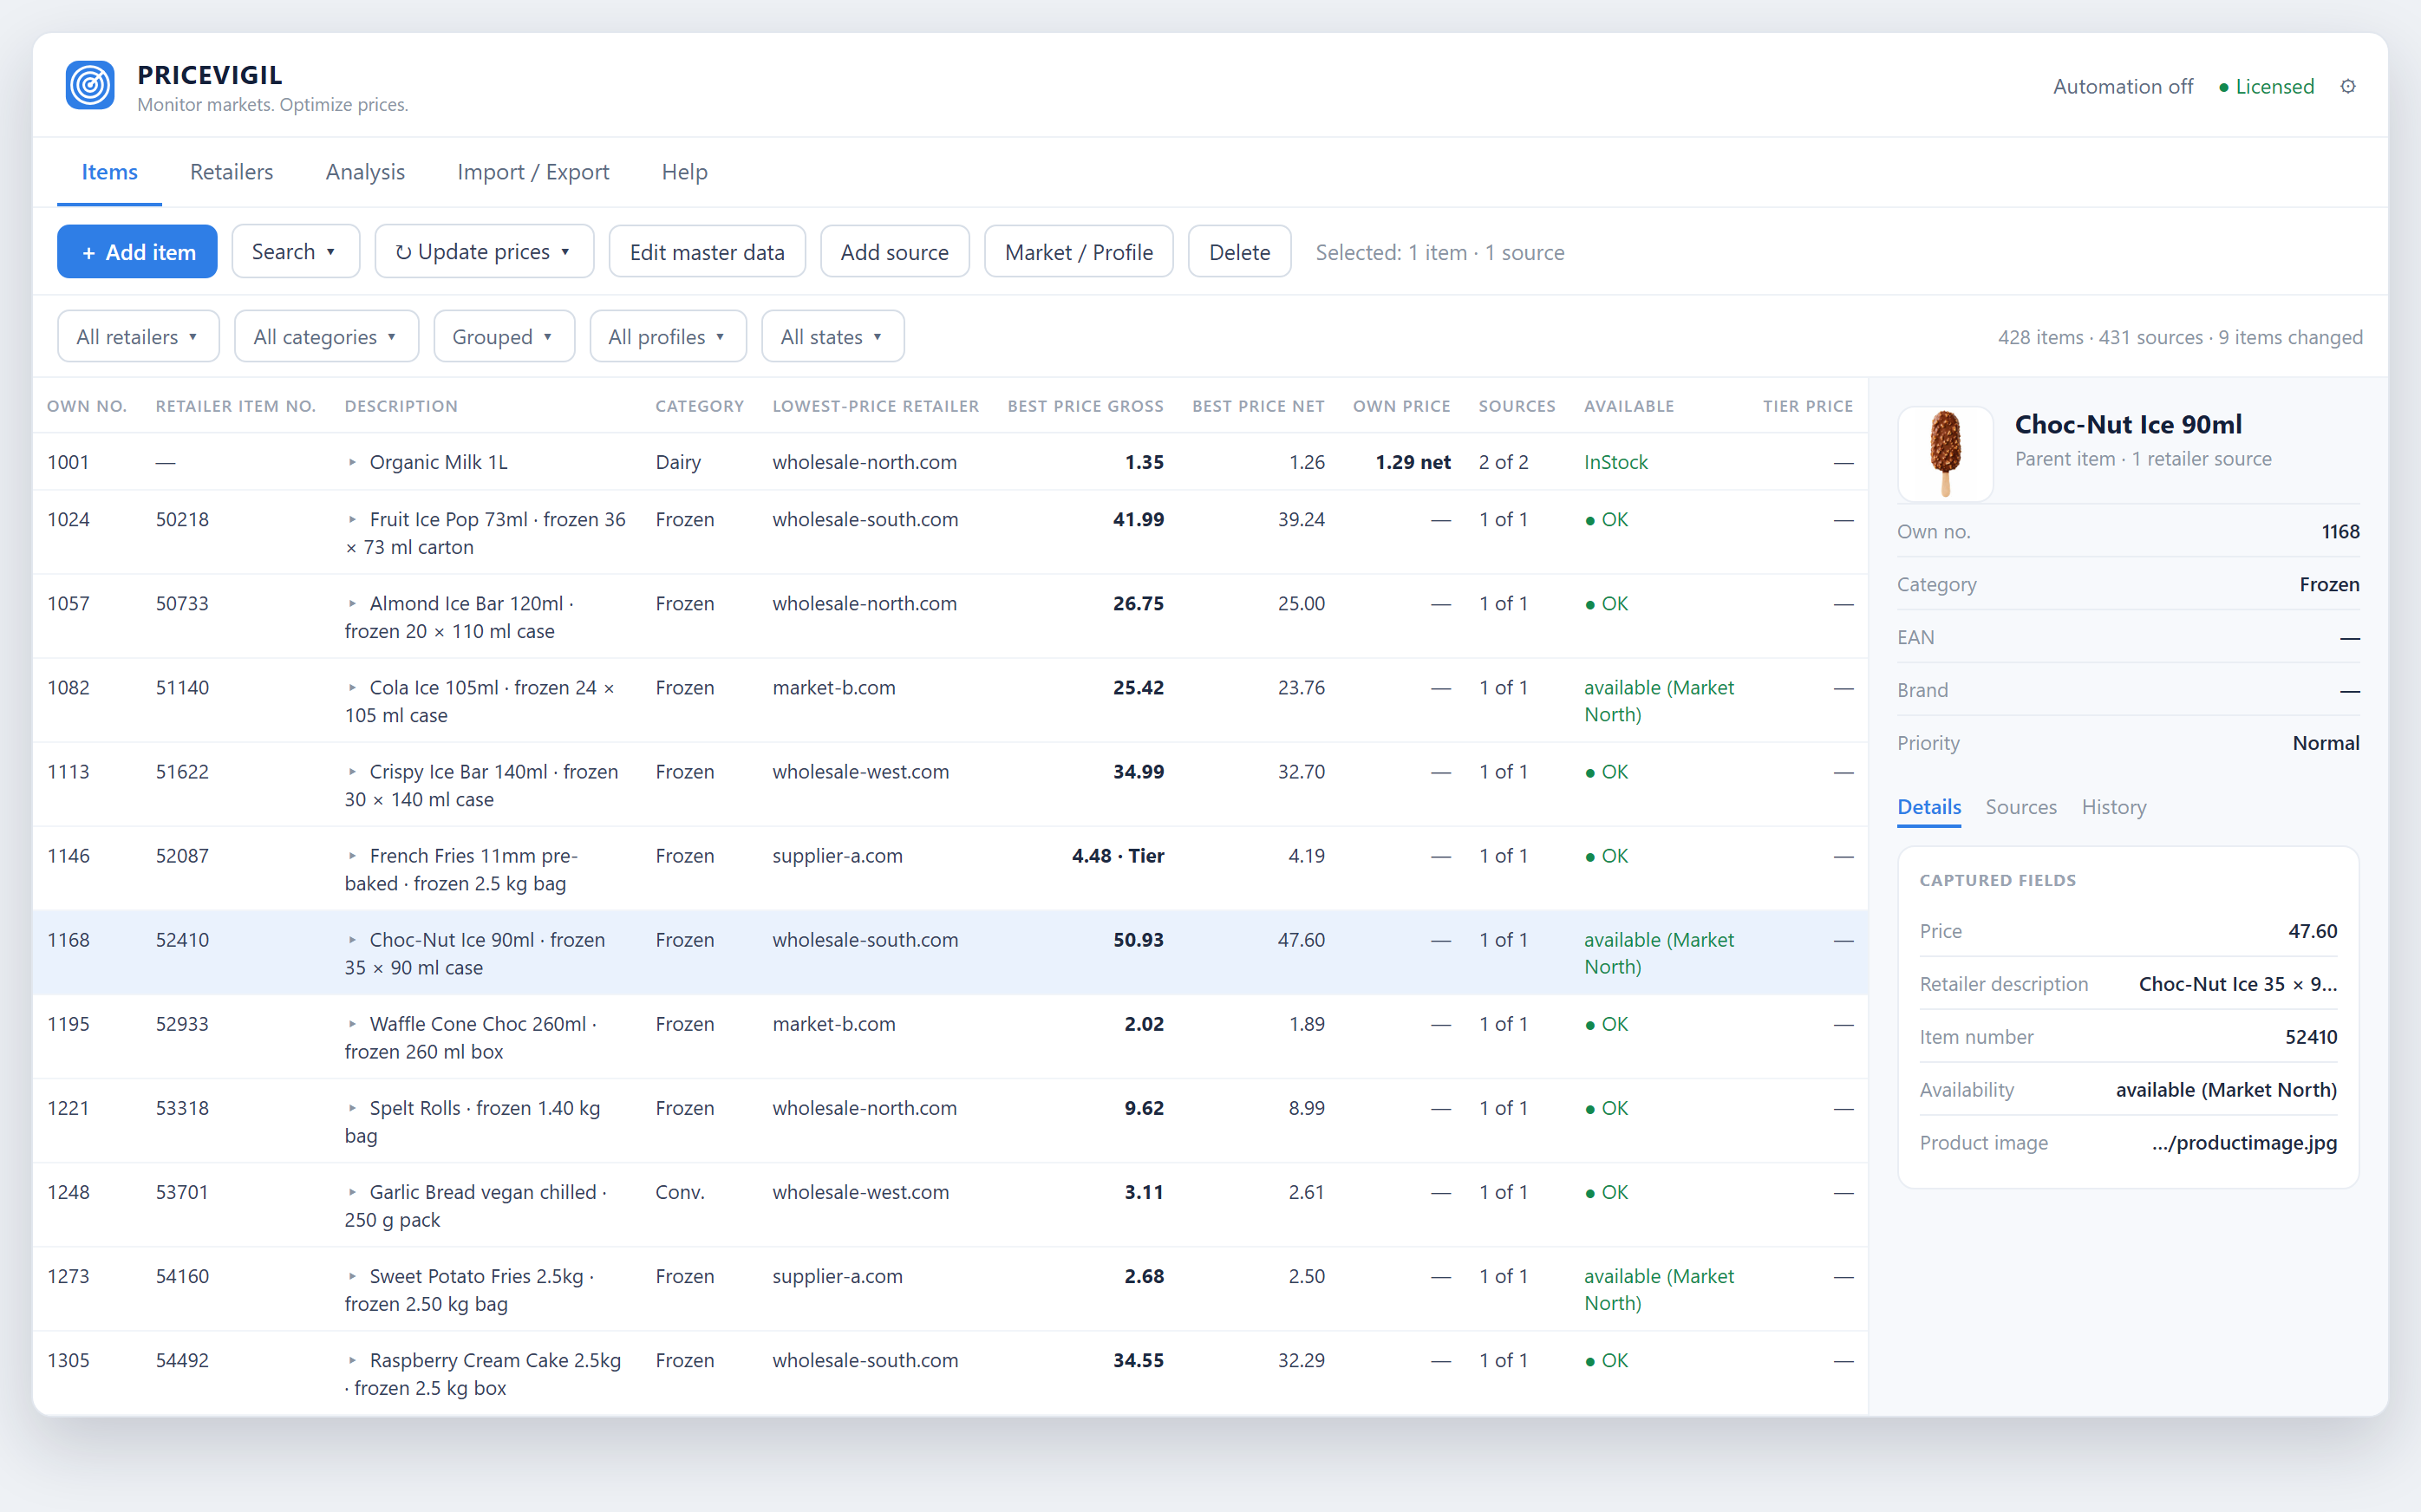Click the PriceVigil target logo icon
The height and width of the screenshot is (1512, 2421).
coord(90,85)
